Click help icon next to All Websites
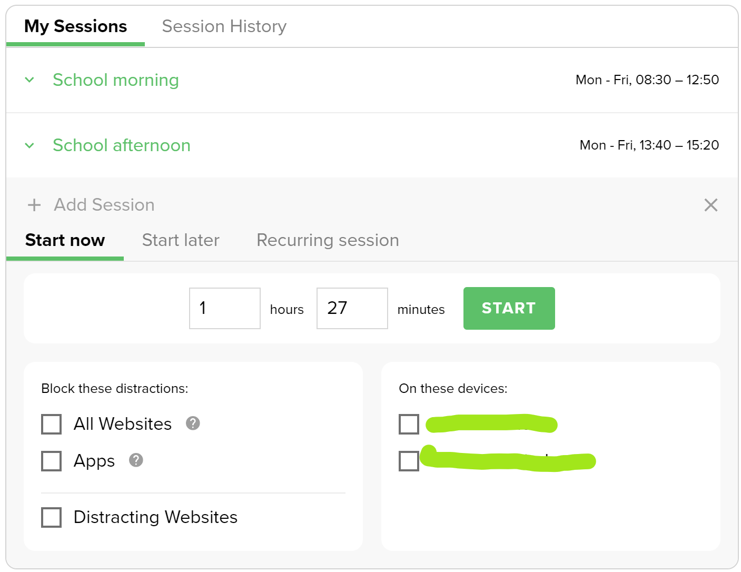 pyautogui.click(x=193, y=423)
